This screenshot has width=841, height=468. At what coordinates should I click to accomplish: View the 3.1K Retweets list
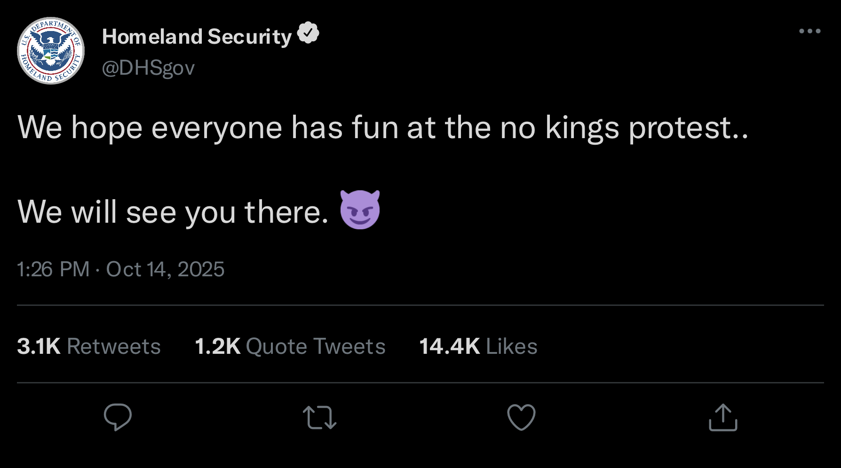point(89,346)
